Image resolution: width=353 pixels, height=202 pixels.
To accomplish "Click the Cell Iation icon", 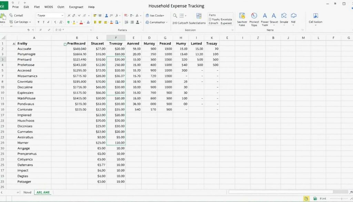I will tap(316, 16).
